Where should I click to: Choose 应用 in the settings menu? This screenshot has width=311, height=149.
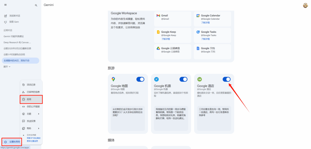(31, 99)
